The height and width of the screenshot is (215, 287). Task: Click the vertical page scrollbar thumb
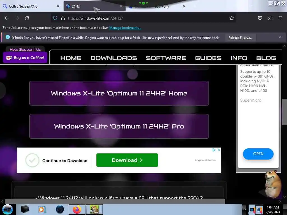284,112
